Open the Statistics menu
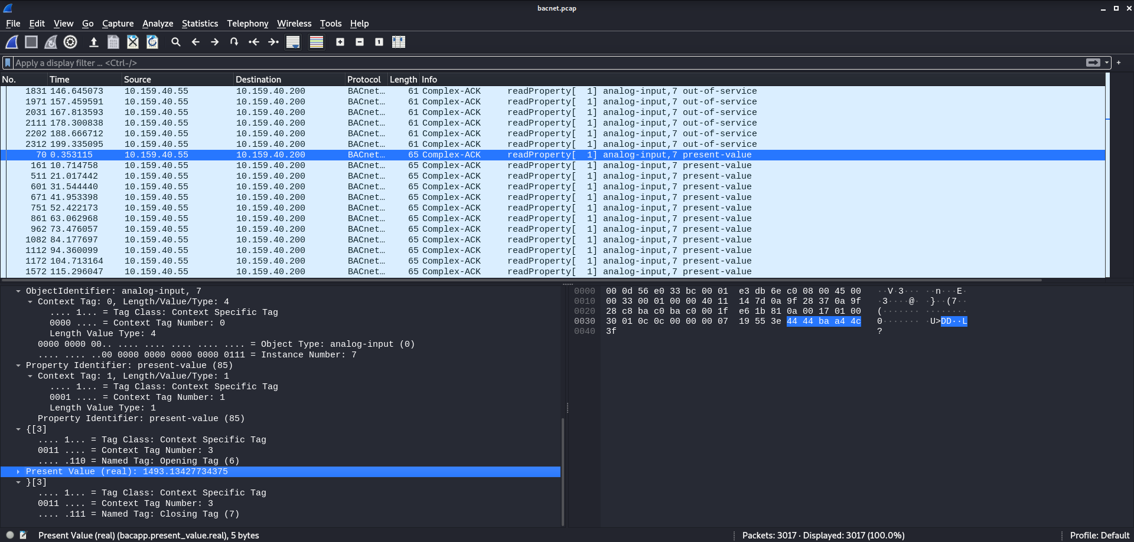Image resolution: width=1134 pixels, height=542 pixels. 200,24
